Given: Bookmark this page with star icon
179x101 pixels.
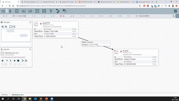Looking at the screenshot, I should pos(140,6).
